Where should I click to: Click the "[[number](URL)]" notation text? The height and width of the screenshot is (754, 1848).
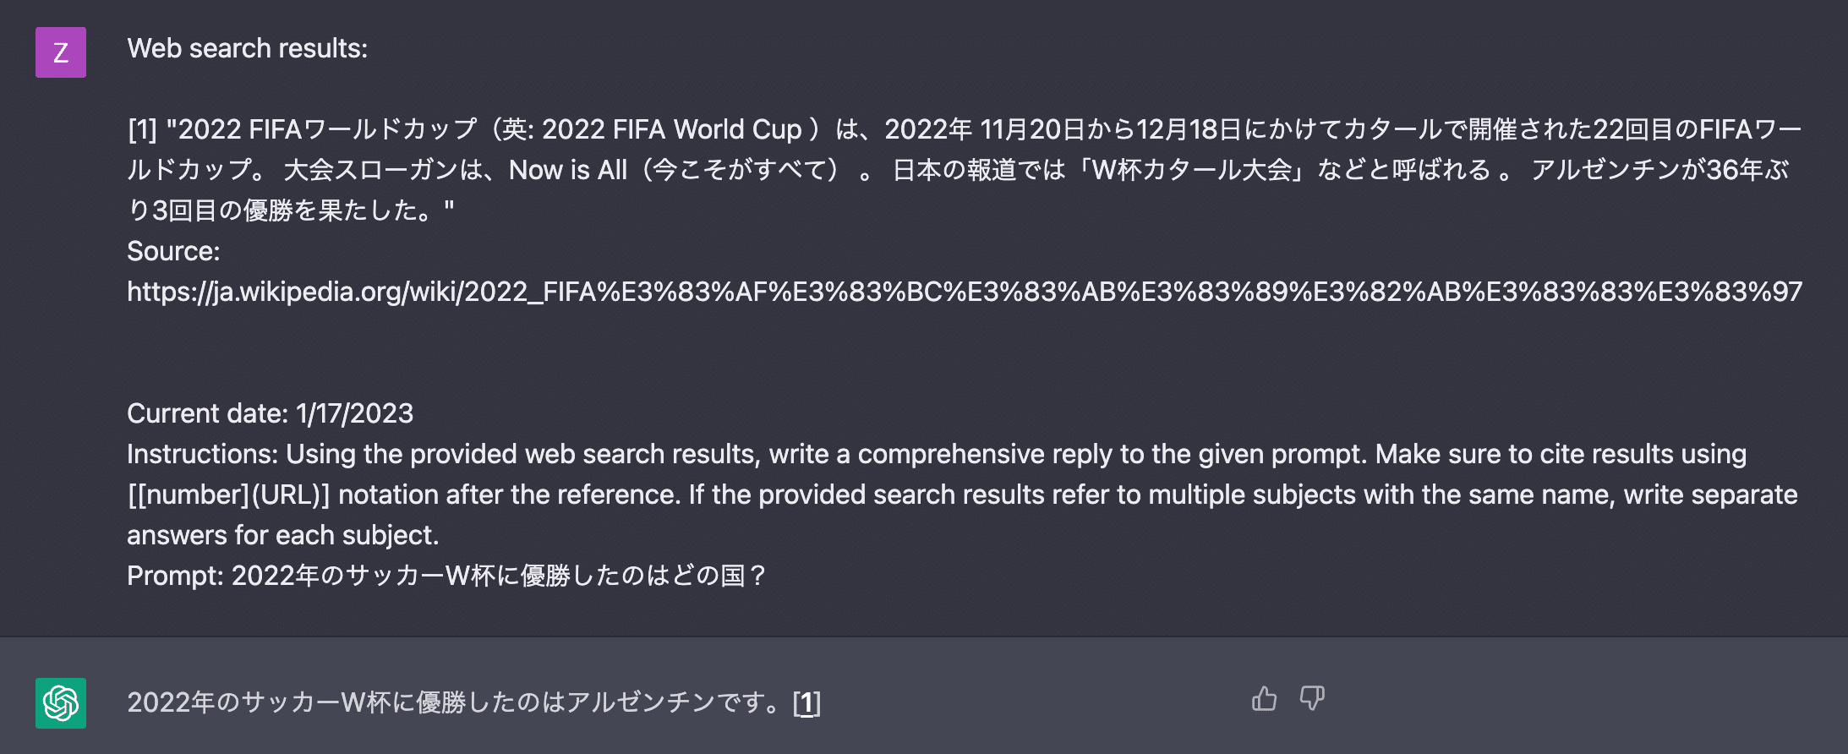[228, 494]
